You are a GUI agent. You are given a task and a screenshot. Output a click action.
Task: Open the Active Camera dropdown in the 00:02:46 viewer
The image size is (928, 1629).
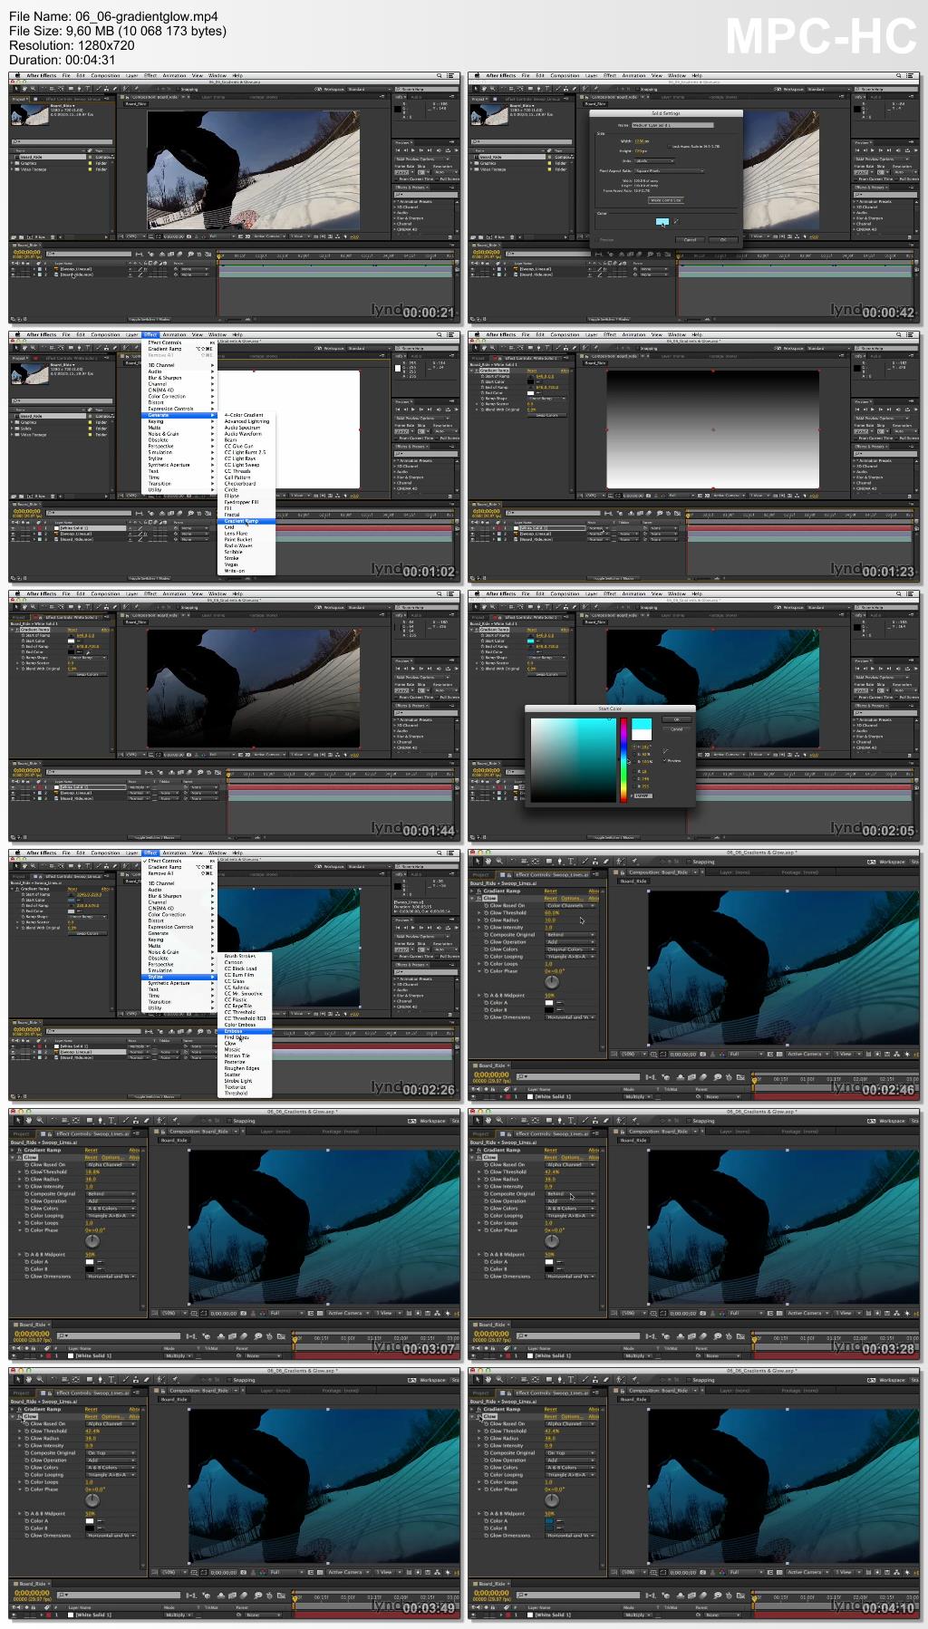tap(807, 1055)
